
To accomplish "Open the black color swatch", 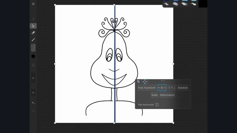I will [33, 56].
